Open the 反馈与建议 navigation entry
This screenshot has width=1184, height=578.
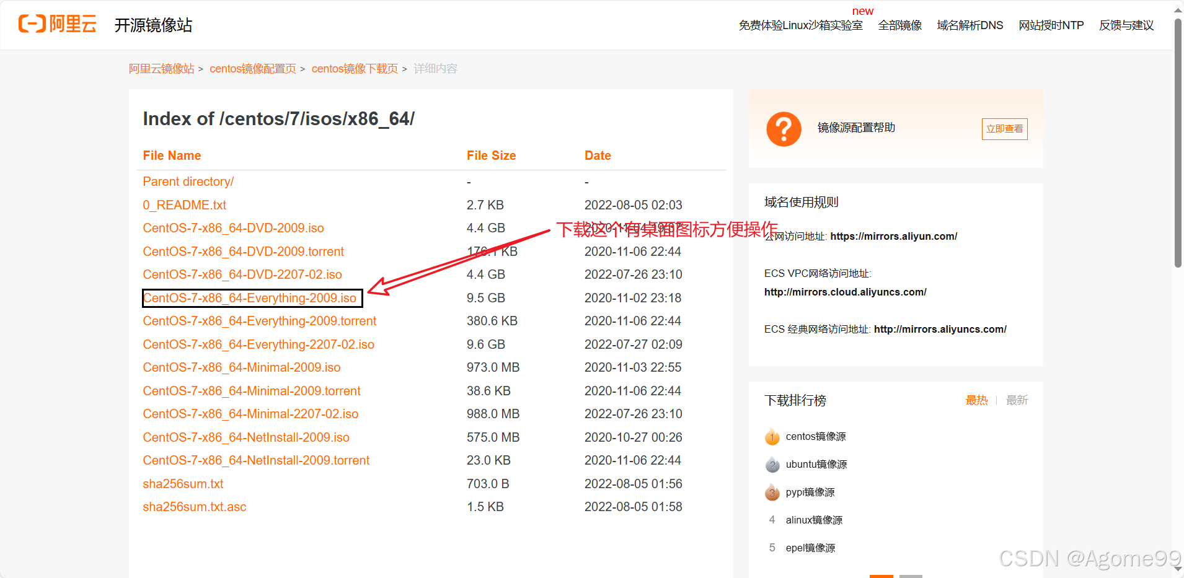click(x=1126, y=25)
